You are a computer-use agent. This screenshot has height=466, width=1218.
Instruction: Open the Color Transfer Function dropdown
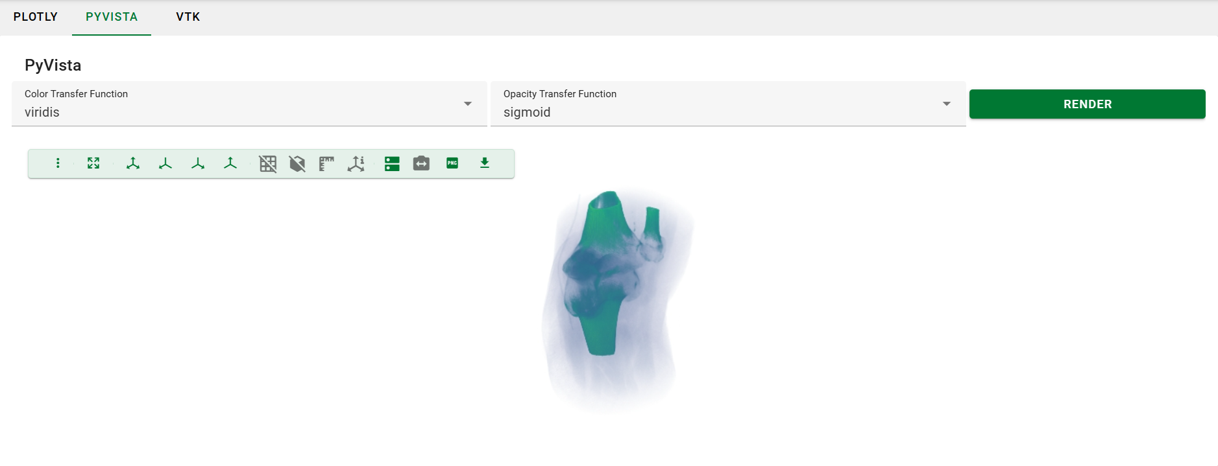(249, 104)
